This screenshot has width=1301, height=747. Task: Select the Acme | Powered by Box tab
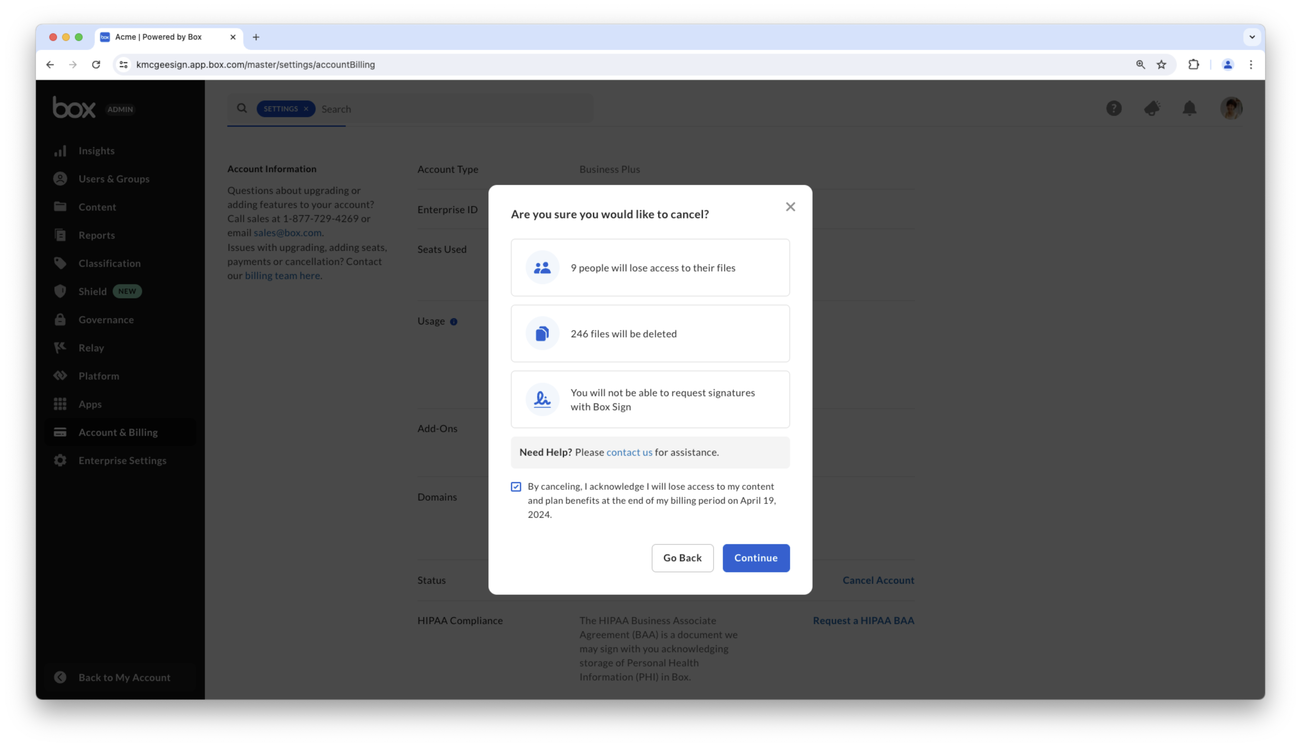pyautogui.click(x=168, y=37)
